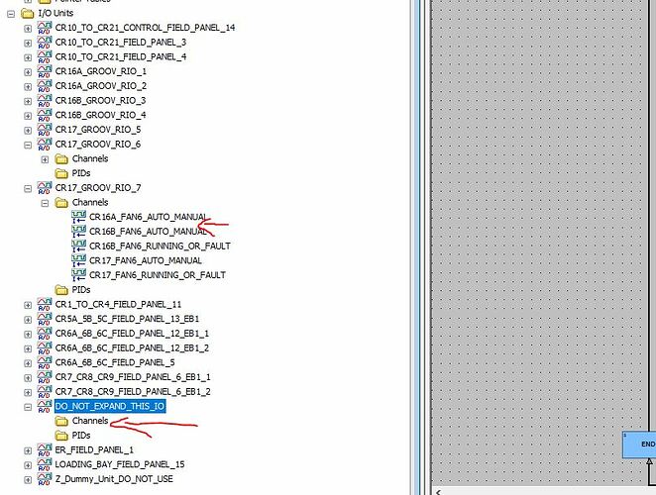656x495 pixels.
Task: Expand CR1_TO_CR4_FIELD_PANEL_11 node
Action: coord(28,305)
